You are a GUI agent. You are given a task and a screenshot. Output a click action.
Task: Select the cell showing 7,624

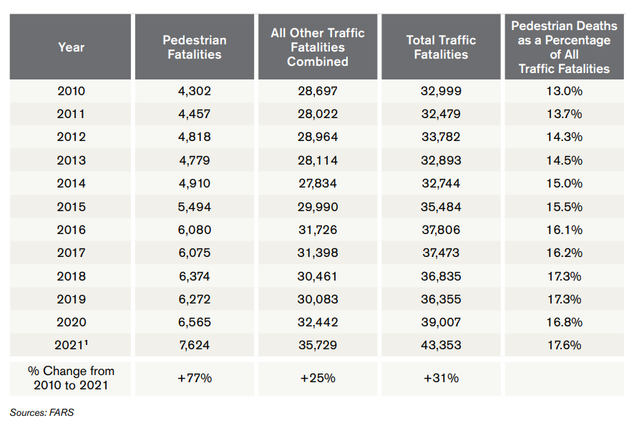coord(195,345)
